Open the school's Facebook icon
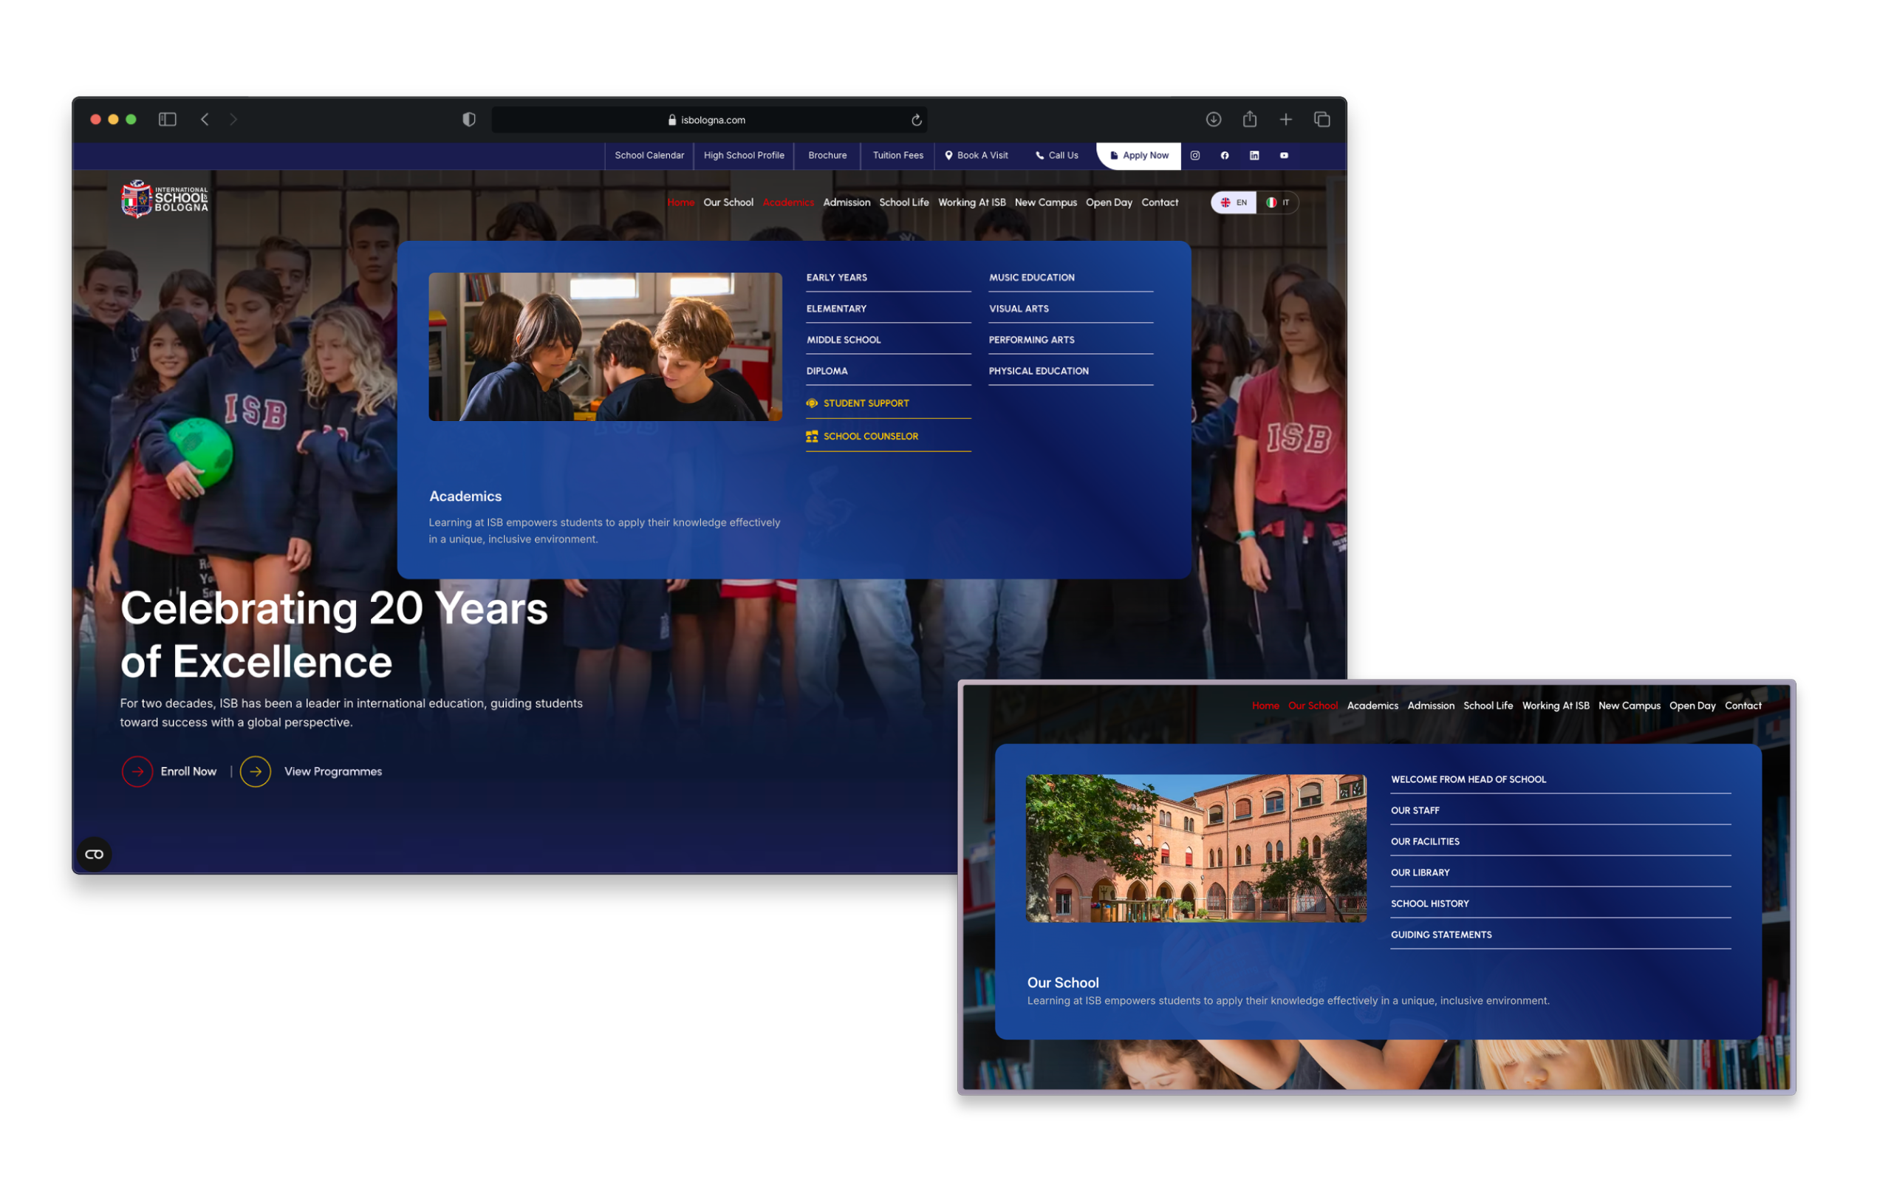Screen dimensions: 1891x1182 pos(1225,156)
